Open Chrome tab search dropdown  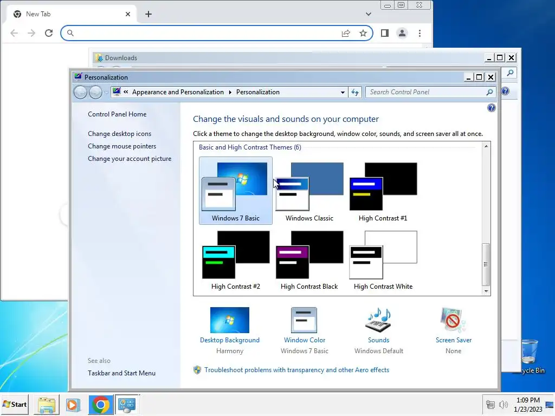click(x=369, y=14)
